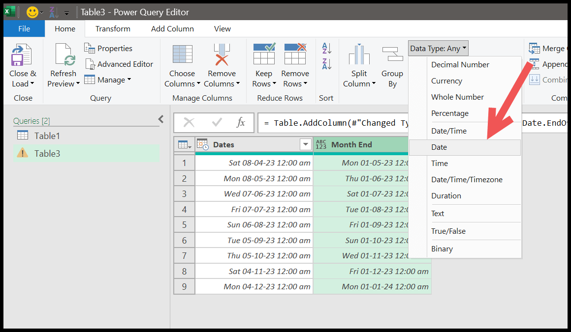Expand the Split Column dropdown
The width and height of the screenshot is (571, 332).
(x=374, y=83)
